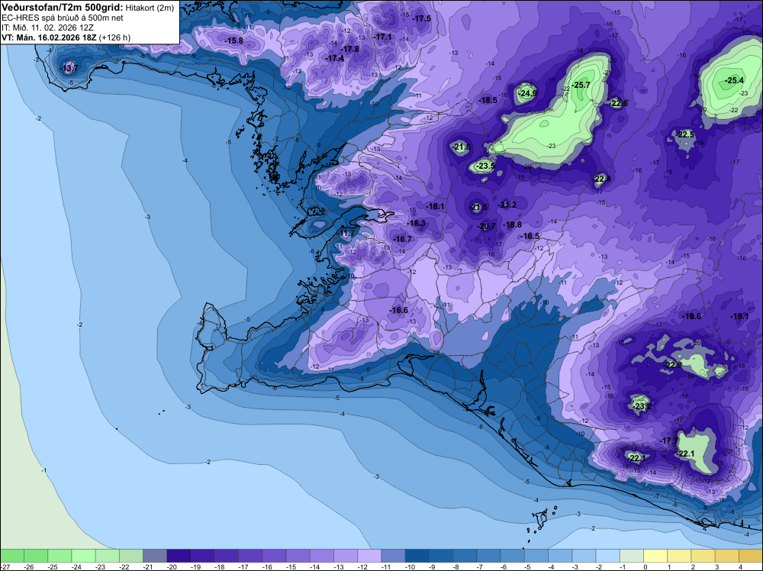The width and height of the screenshot is (763, 571).
Task: Click the -17.4 temperature value on the map
Action: point(335,59)
